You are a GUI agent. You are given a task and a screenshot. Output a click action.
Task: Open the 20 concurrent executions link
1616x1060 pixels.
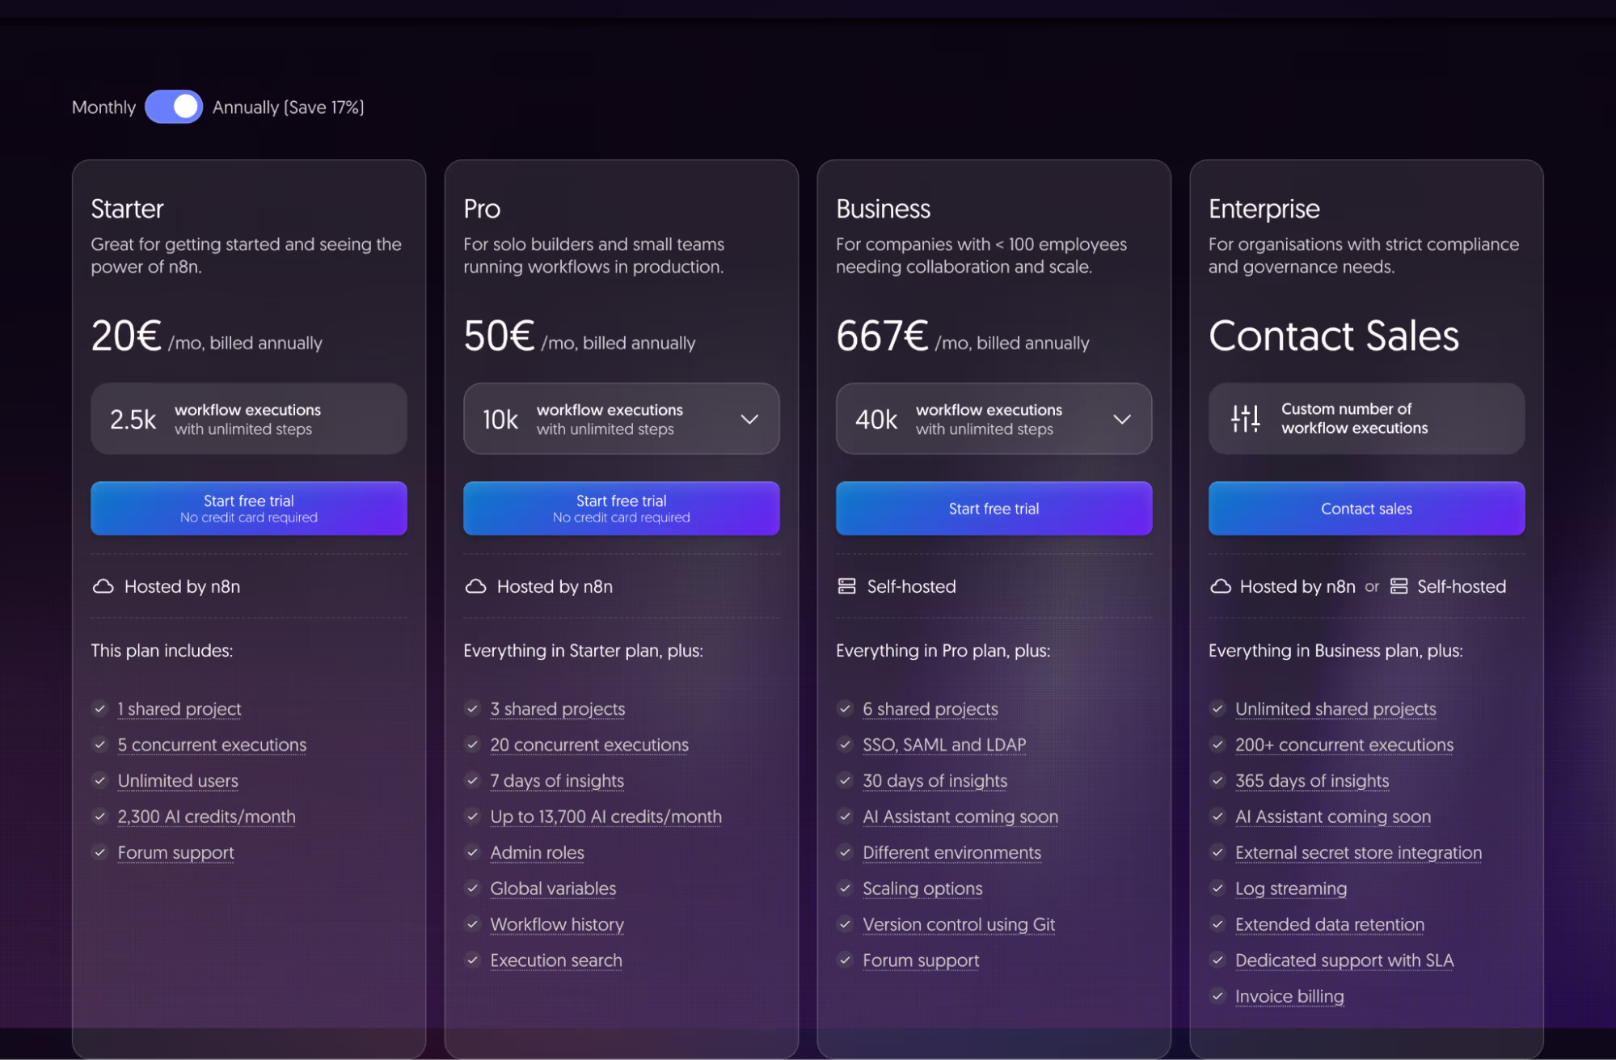tap(589, 745)
